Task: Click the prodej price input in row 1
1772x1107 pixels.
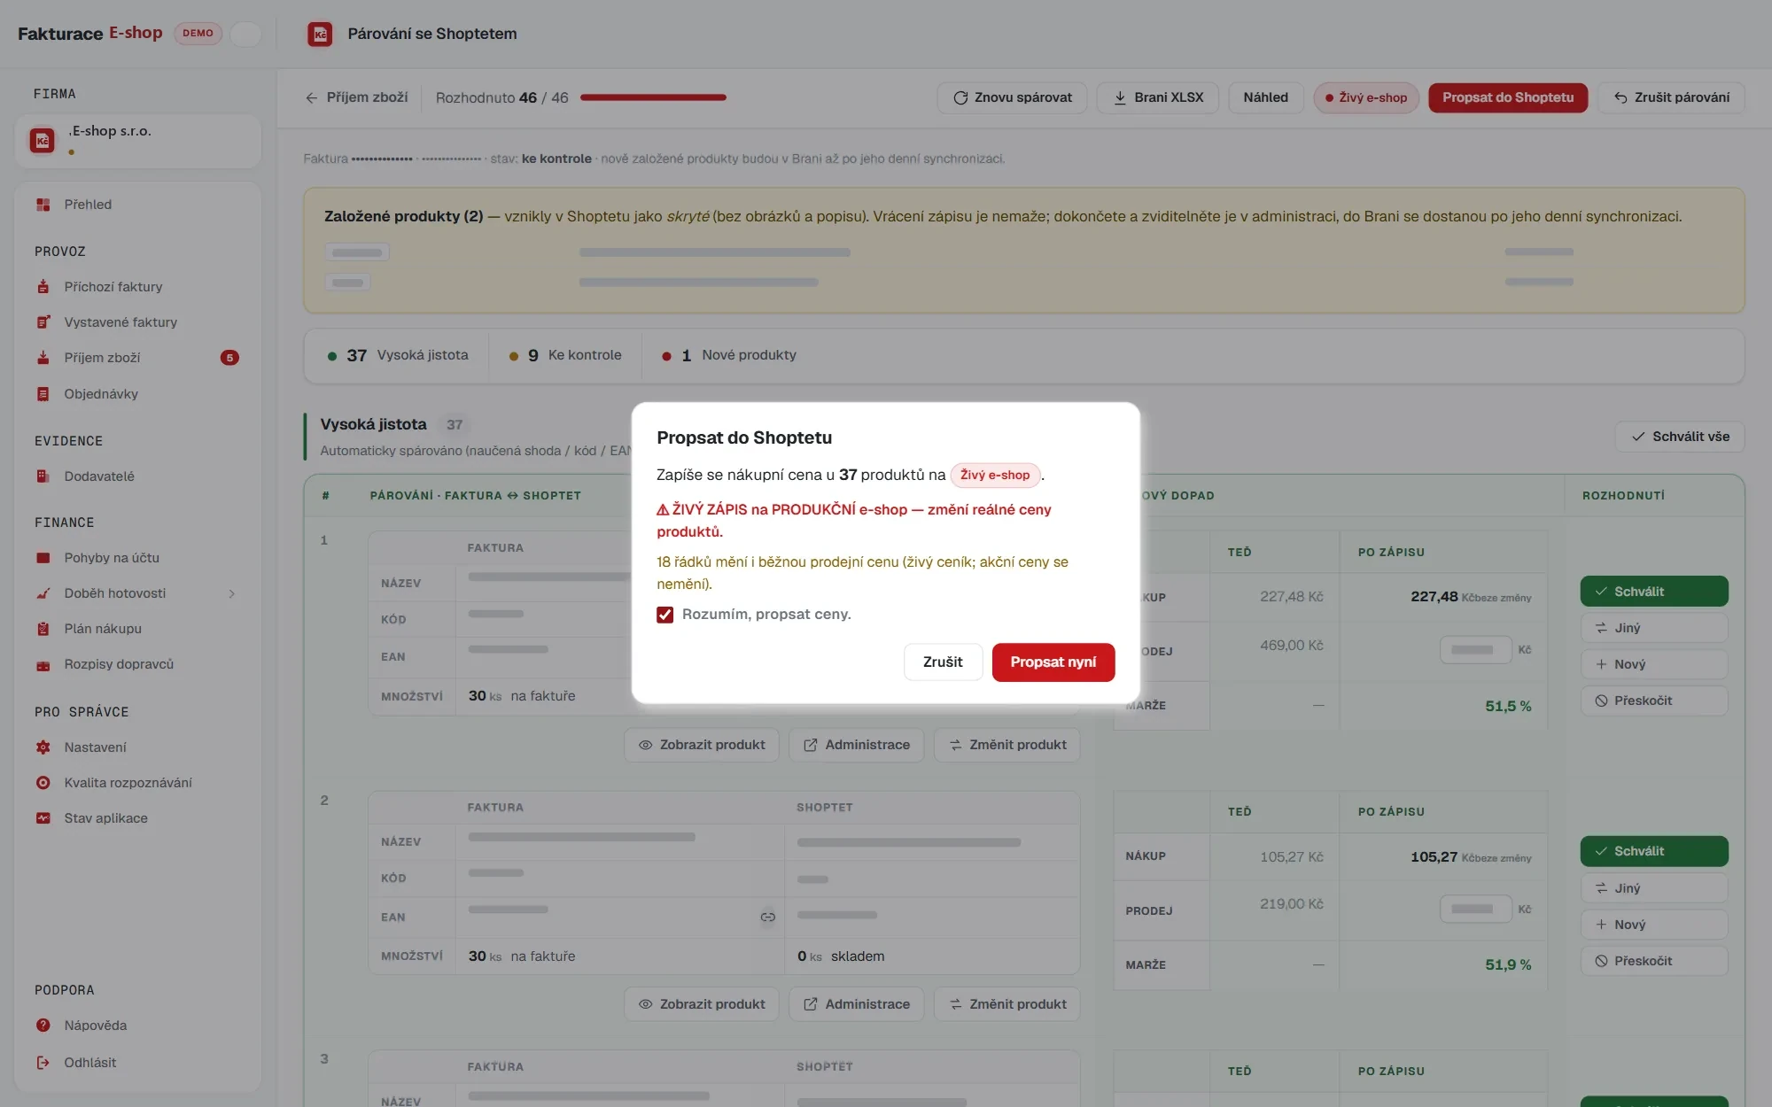Action: 1476,650
